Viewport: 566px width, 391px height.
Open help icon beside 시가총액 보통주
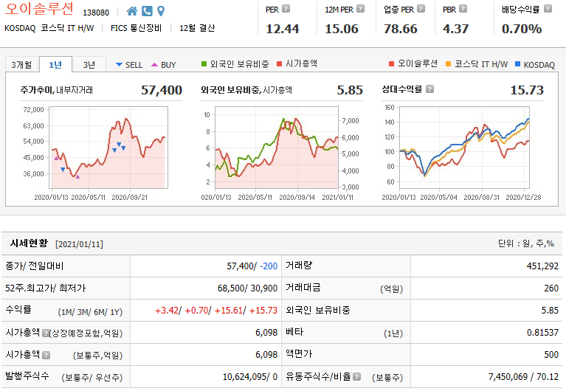46,356
